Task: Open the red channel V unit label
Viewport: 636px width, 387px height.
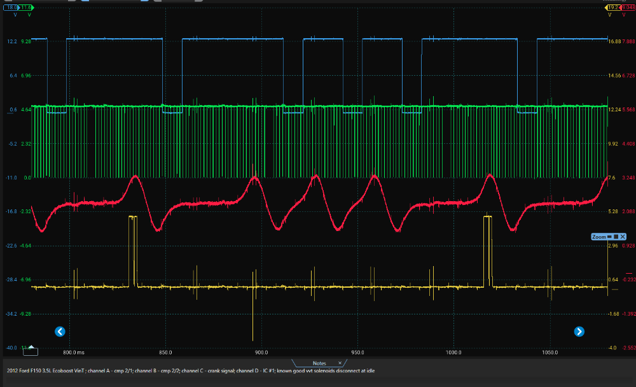Action: (623, 15)
